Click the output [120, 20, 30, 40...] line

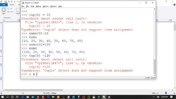(x=53, y=52)
